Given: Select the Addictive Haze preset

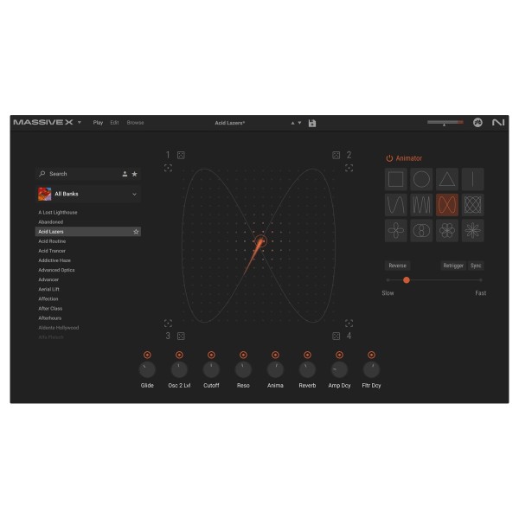Looking at the screenshot, I should [54, 260].
